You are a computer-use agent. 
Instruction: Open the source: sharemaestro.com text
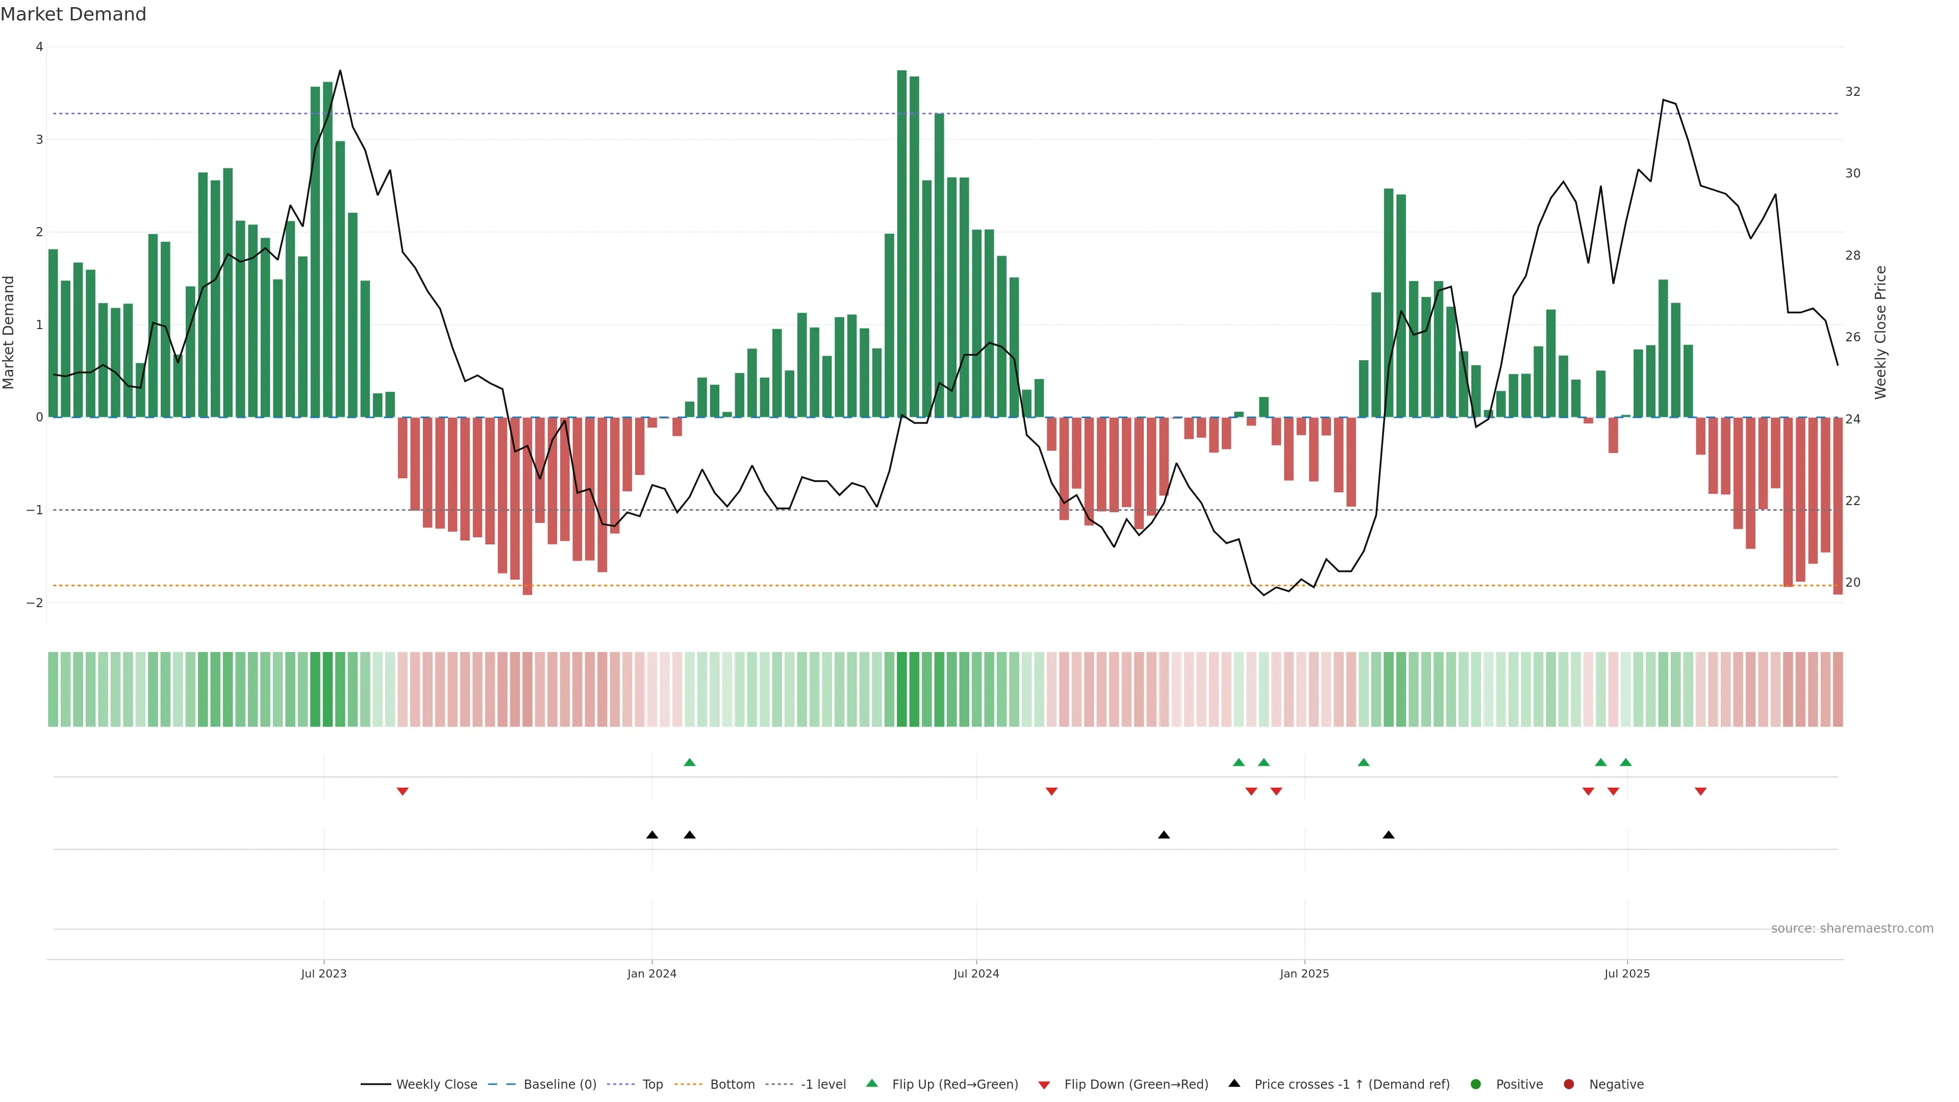[1852, 929]
